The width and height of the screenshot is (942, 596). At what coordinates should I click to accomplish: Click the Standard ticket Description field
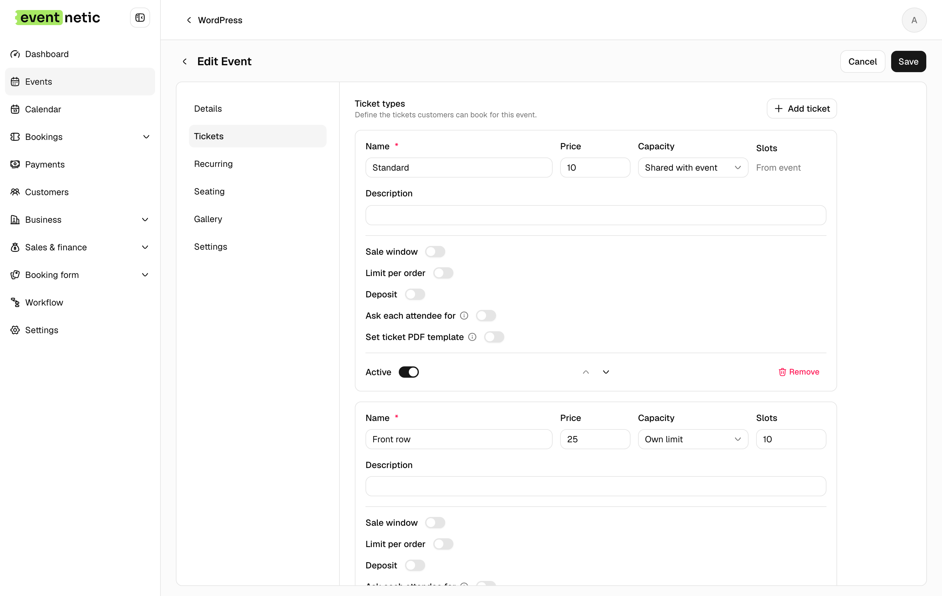pos(595,215)
